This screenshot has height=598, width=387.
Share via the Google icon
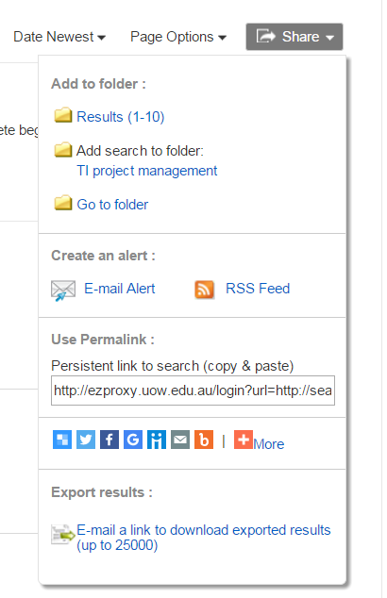133,440
